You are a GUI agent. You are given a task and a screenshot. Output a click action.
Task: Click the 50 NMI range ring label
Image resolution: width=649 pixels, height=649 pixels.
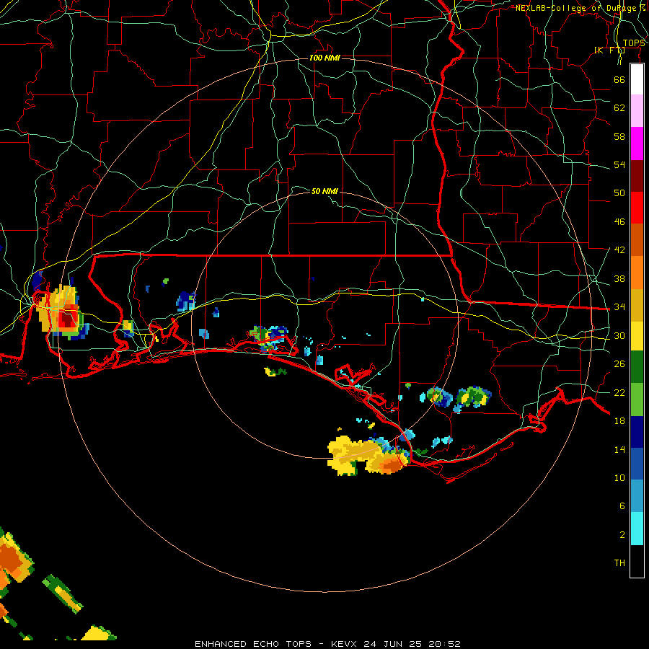click(325, 191)
